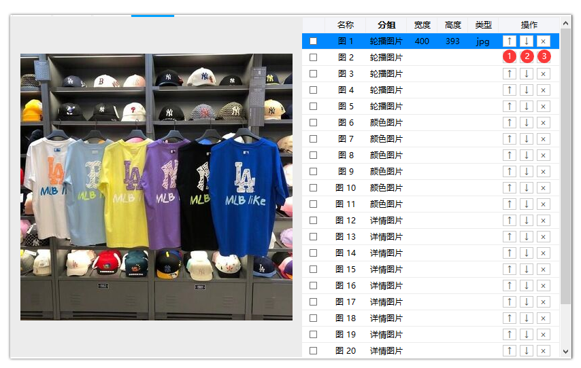Click the MLB t-shirts preview image

156,187
